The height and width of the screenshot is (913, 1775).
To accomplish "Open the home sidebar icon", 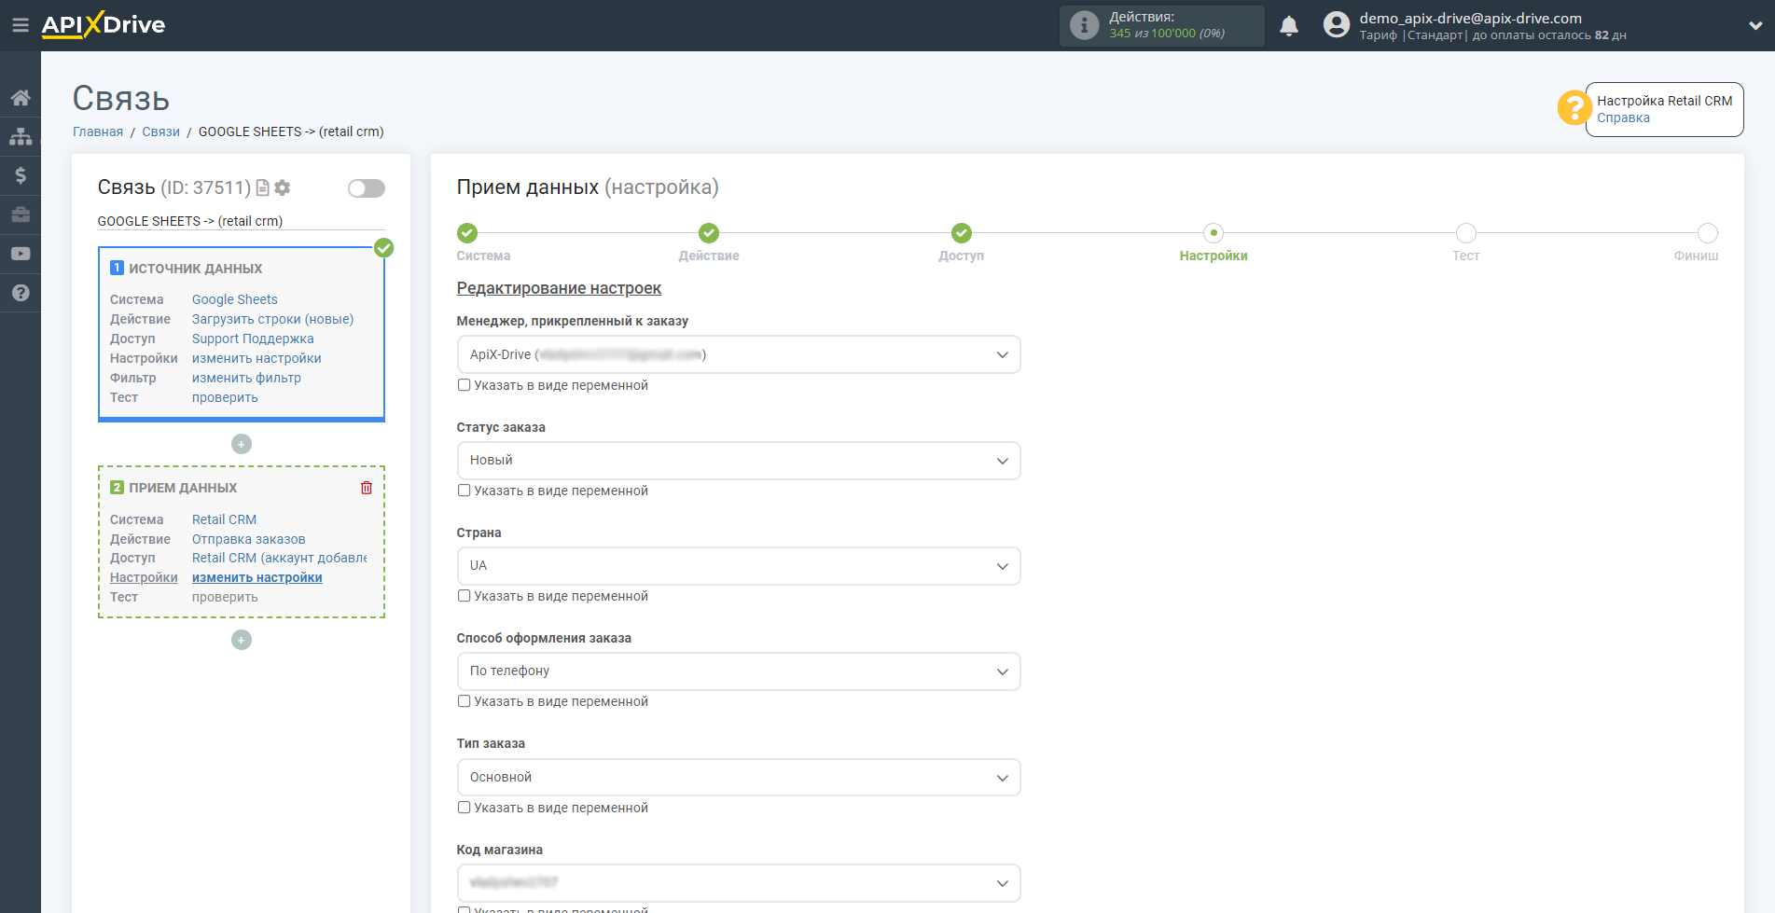I will [21, 98].
